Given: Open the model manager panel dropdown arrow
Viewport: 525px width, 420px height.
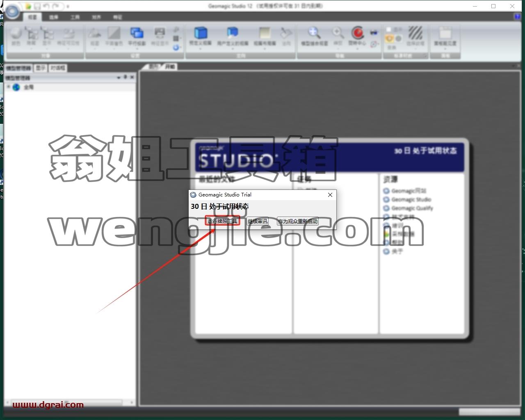Looking at the screenshot, I should coord(119,77).
